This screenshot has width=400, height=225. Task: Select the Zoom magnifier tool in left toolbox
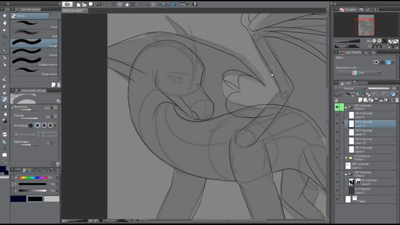(4, 16)
